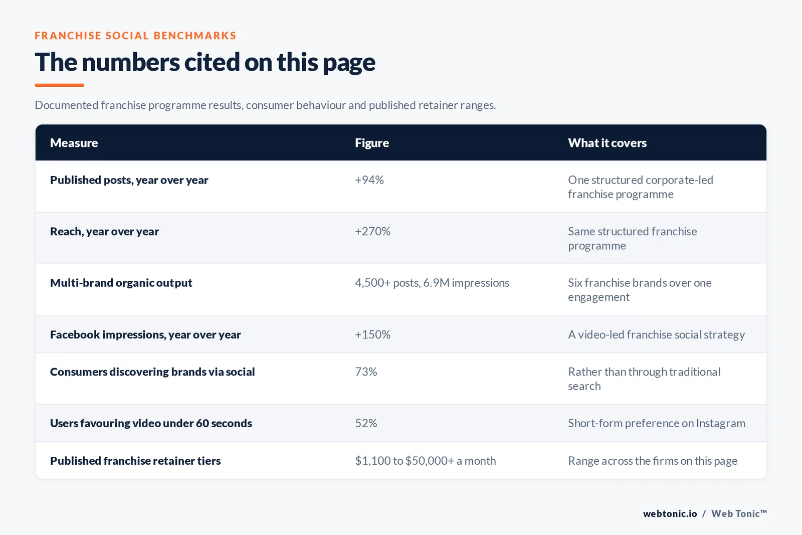This screenshot has width=802, height=535.
Task: Click the 'What it covers' column header
Action: [607, 143]
